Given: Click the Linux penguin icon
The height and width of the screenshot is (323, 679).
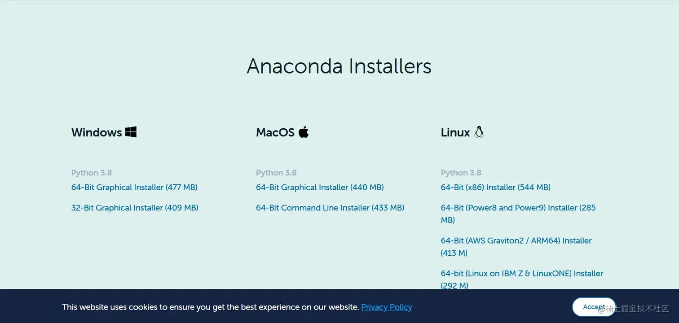Looking at the screenshot, I should tap(479, 132).
